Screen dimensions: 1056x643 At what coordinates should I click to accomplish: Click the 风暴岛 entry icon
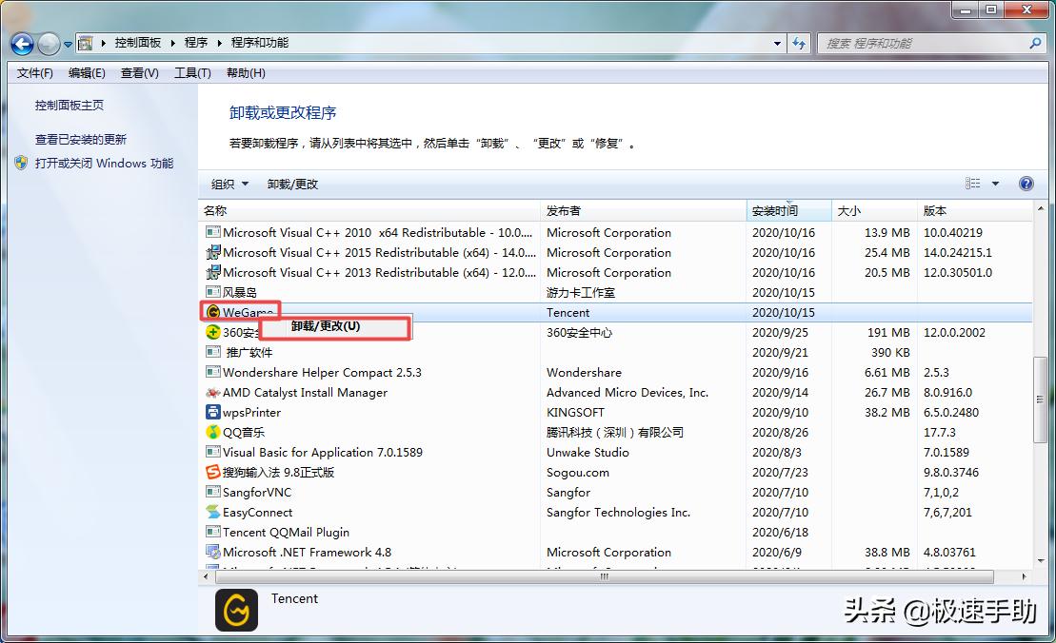pyautogui.click(x=211, y=292)
